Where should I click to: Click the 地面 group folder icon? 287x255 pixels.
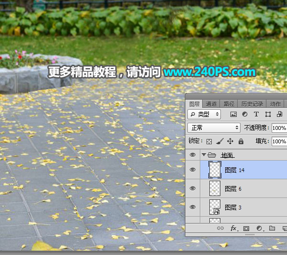(212, 155)
